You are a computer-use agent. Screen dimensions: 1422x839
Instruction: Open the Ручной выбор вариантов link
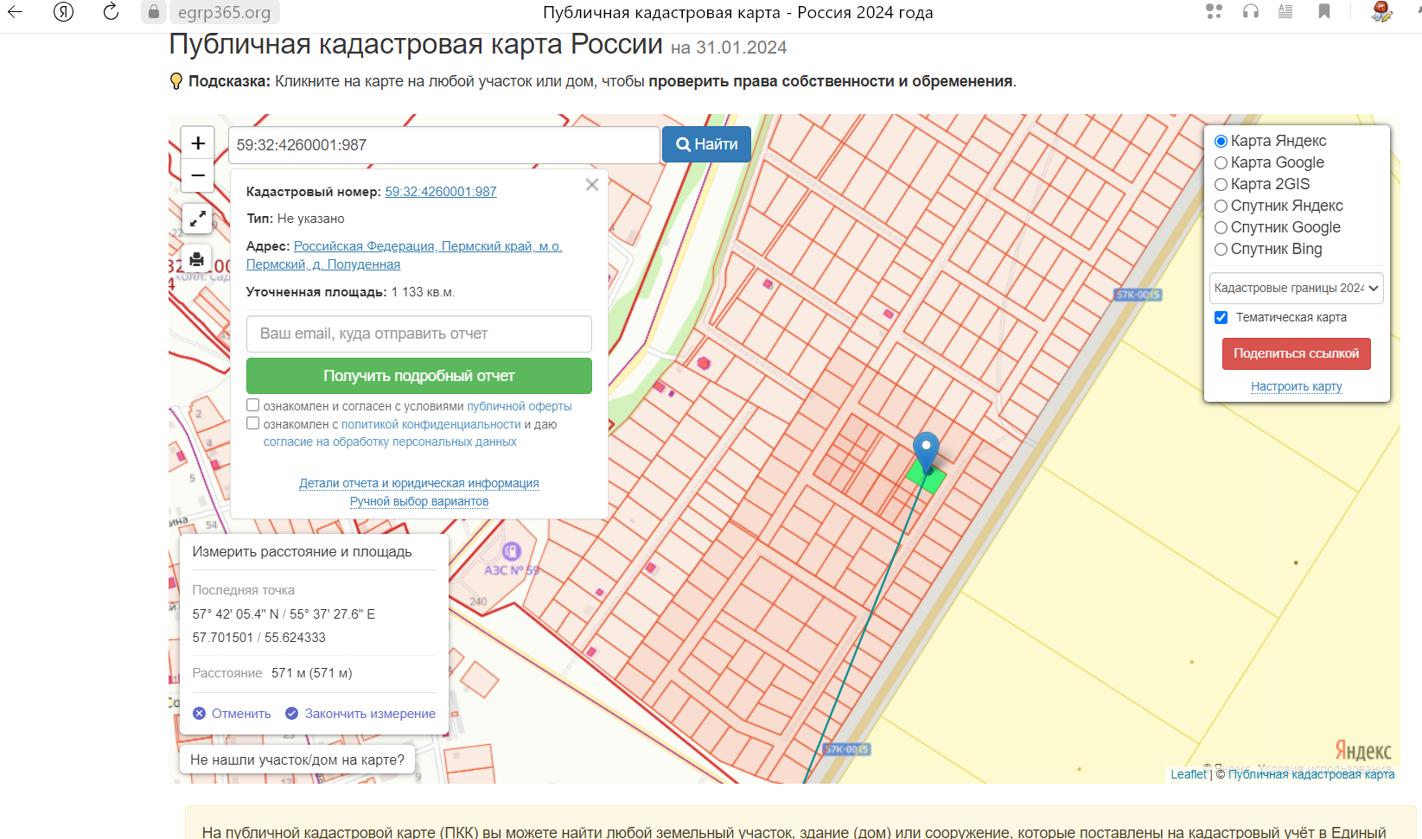point(419,501)
